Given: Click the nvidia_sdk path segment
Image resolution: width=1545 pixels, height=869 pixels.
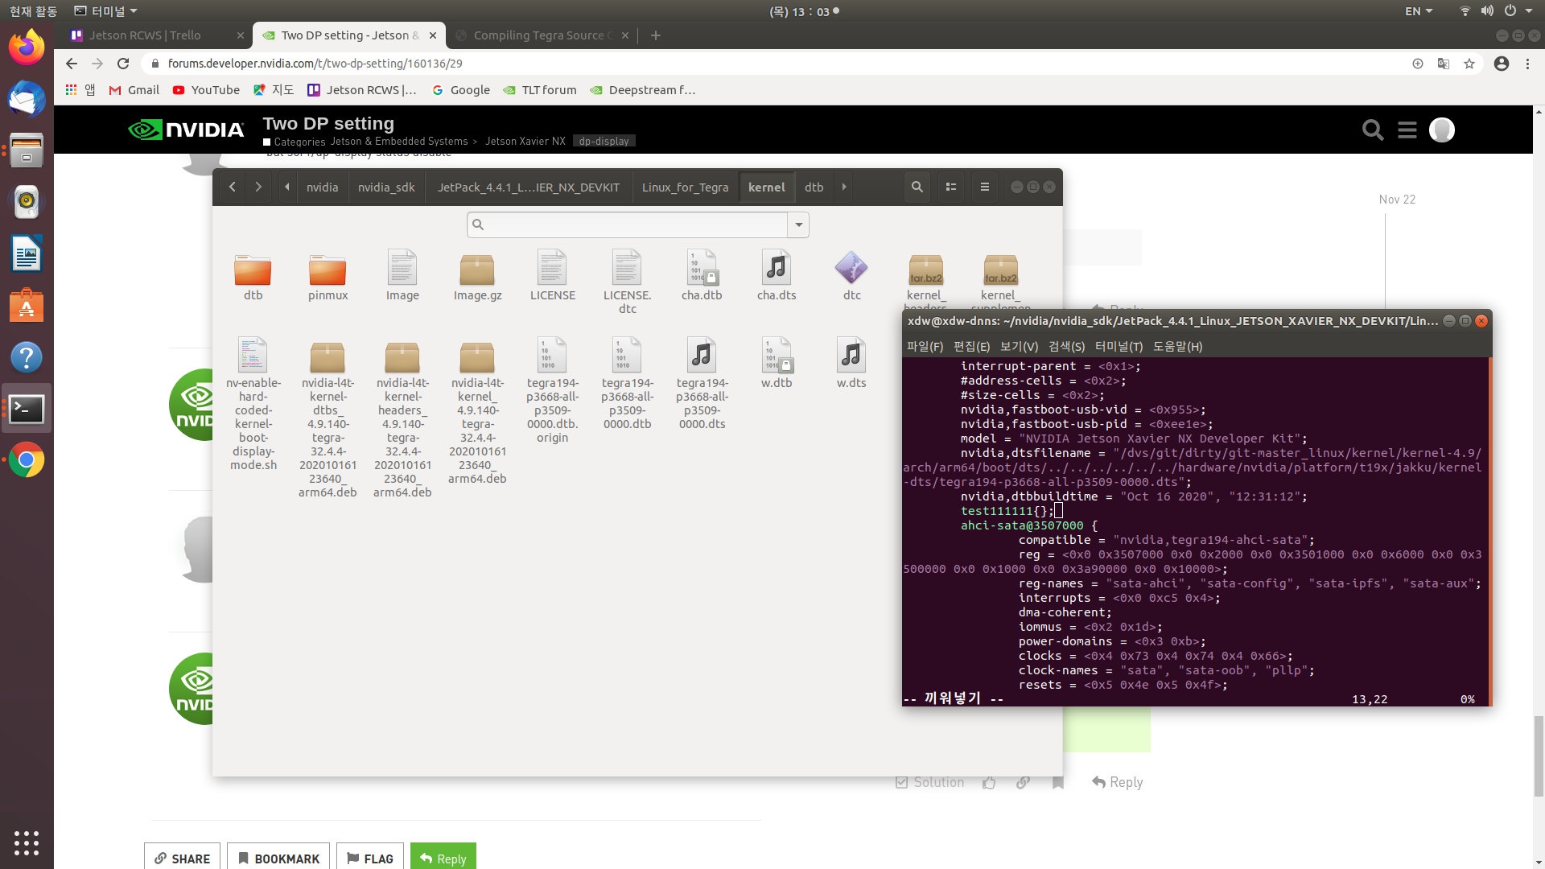Looking at the screenshot, I should tap(386, 187).
